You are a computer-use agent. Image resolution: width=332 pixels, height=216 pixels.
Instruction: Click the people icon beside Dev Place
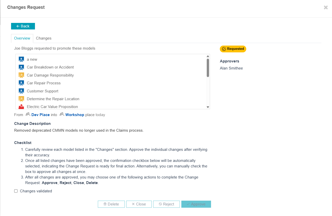[x=28, y=115]
